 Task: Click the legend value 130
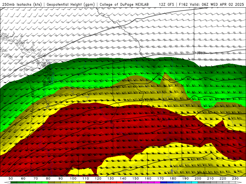click(x=111, y=178)
